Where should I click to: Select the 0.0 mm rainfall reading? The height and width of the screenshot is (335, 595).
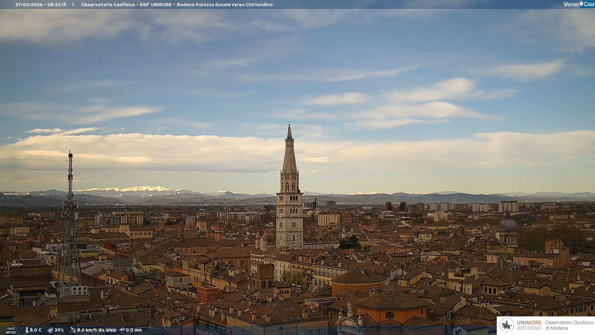tap(134, 330)
